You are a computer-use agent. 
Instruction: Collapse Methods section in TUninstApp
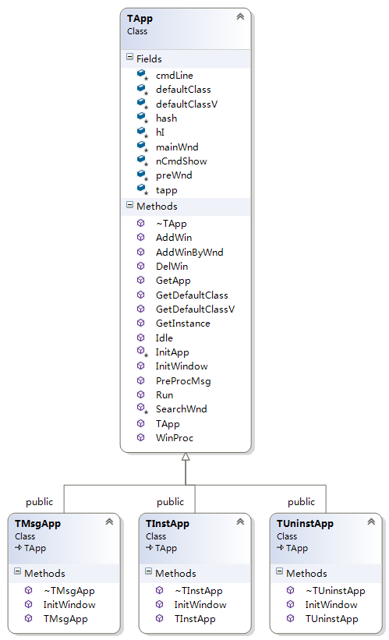coord(280,571)
